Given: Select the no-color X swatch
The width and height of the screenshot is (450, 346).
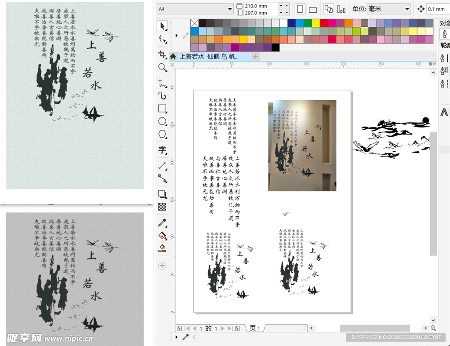Looking at the screenshot, I should coord(194,23).
